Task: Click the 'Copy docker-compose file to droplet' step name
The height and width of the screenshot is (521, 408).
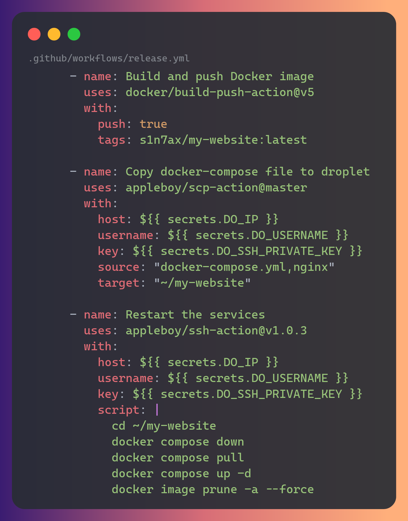Action: [247, 172]
